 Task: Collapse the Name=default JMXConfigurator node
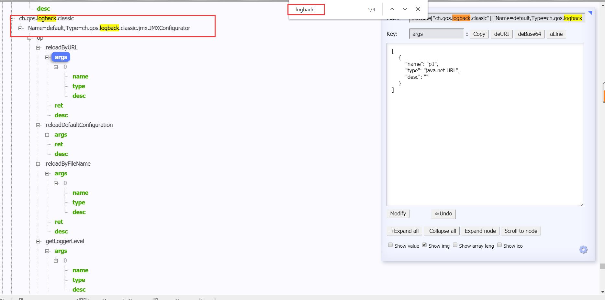(x=20, y=28)
